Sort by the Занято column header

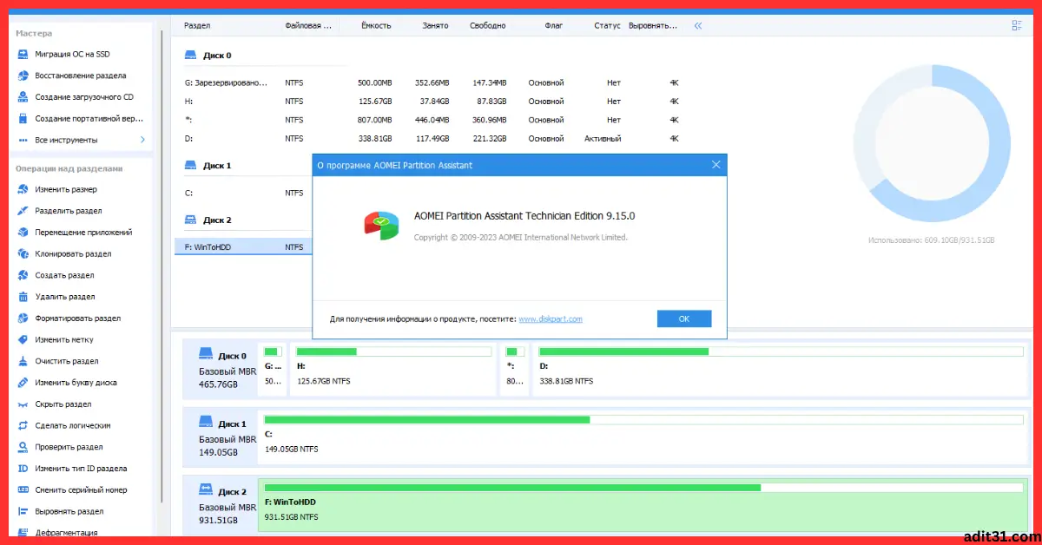(435, 26)
